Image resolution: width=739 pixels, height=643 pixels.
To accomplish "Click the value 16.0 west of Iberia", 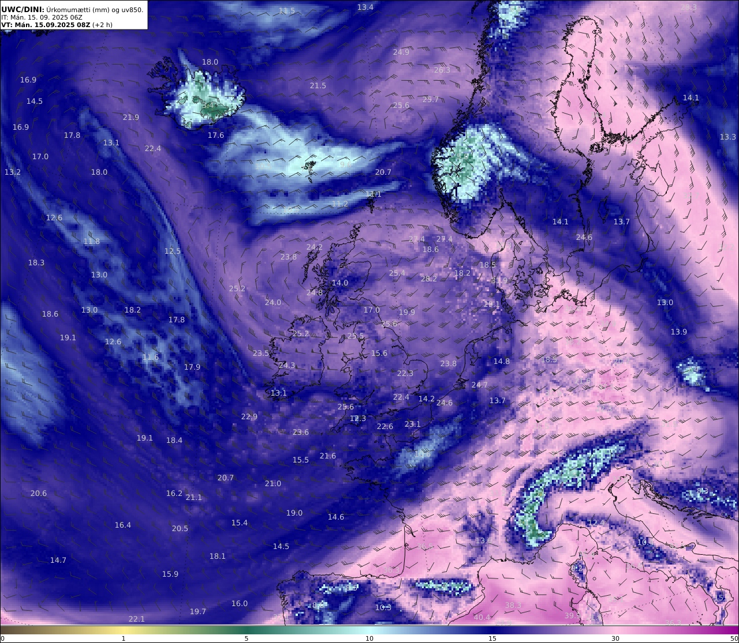I will pyautogui.click(x=240, y=603).
